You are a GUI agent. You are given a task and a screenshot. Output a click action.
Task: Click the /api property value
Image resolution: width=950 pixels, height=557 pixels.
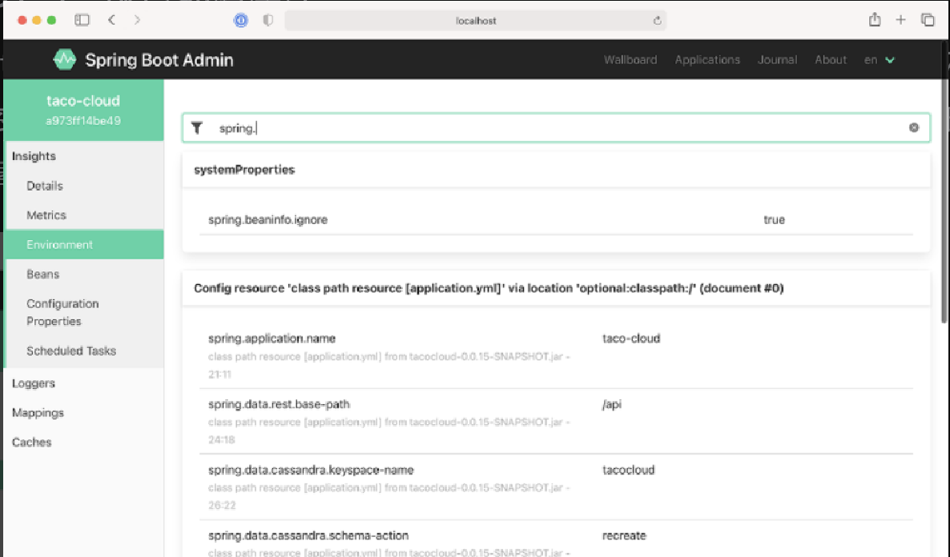(x=612, y=404)
